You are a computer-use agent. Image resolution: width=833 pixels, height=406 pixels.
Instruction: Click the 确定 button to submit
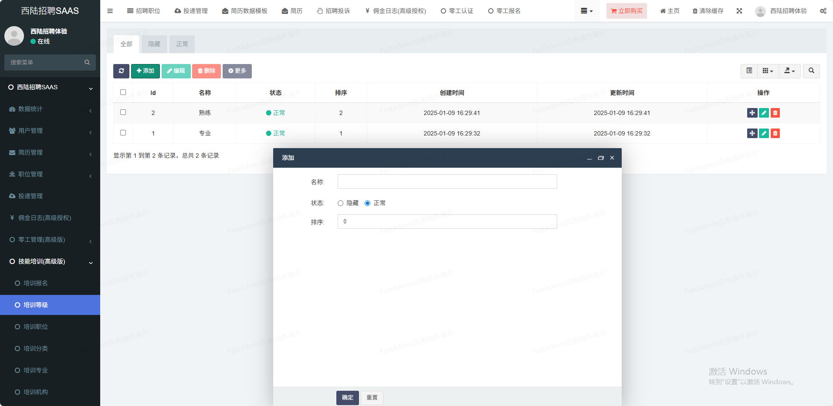point(347,398)
